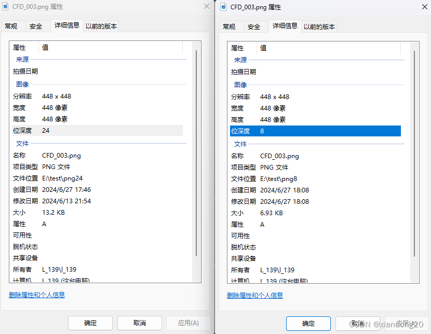Select 创建日期 2024/6/27 17:46 row
This screenshot has width=431, height=334.
97,190
